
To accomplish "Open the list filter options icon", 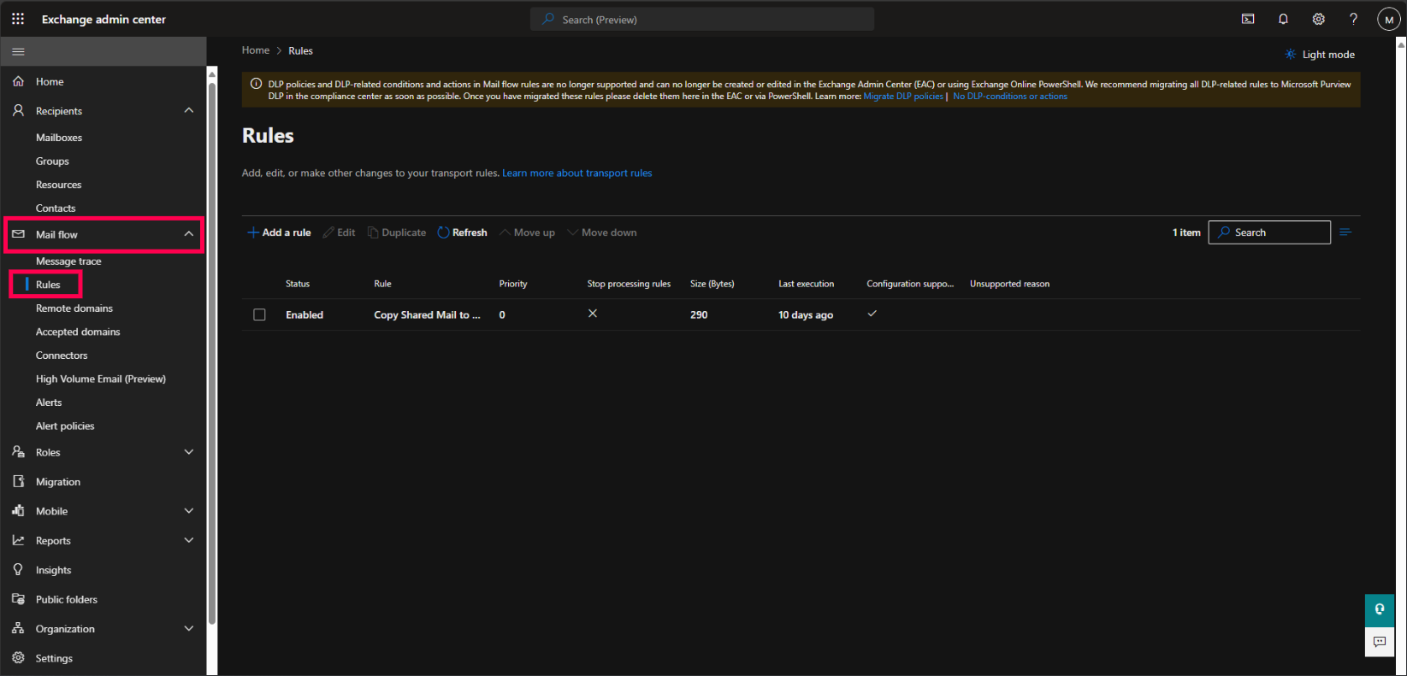I will click(x=1345, y=232).
